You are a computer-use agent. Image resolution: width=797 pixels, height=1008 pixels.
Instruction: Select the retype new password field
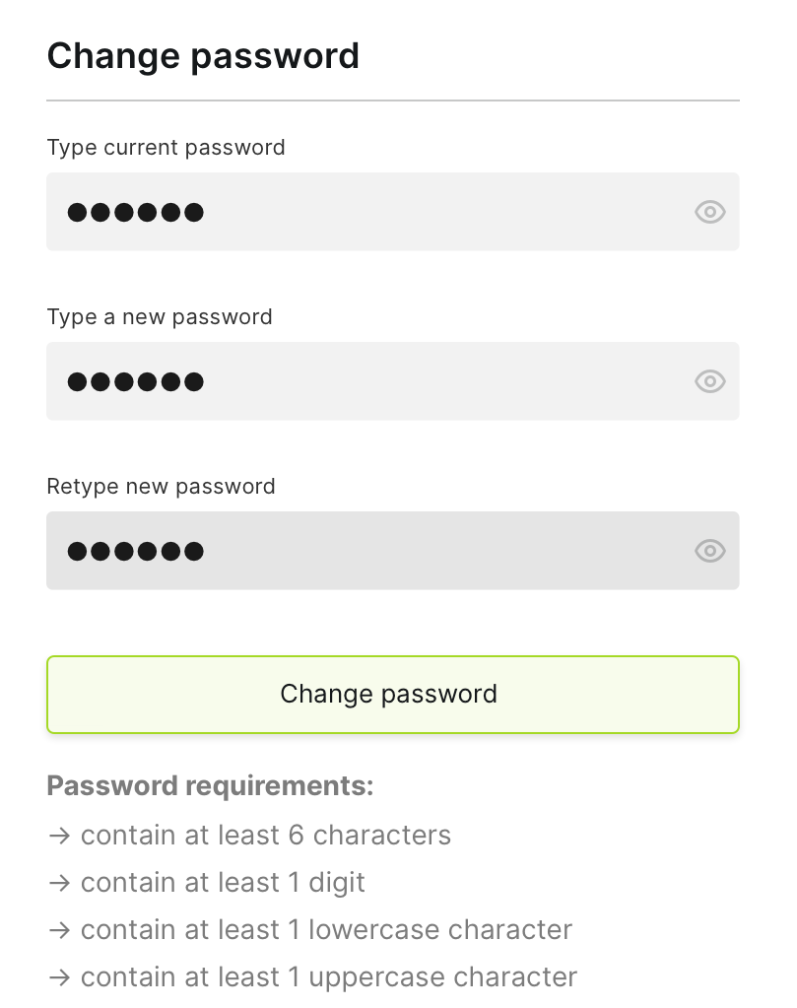point(393,550)
